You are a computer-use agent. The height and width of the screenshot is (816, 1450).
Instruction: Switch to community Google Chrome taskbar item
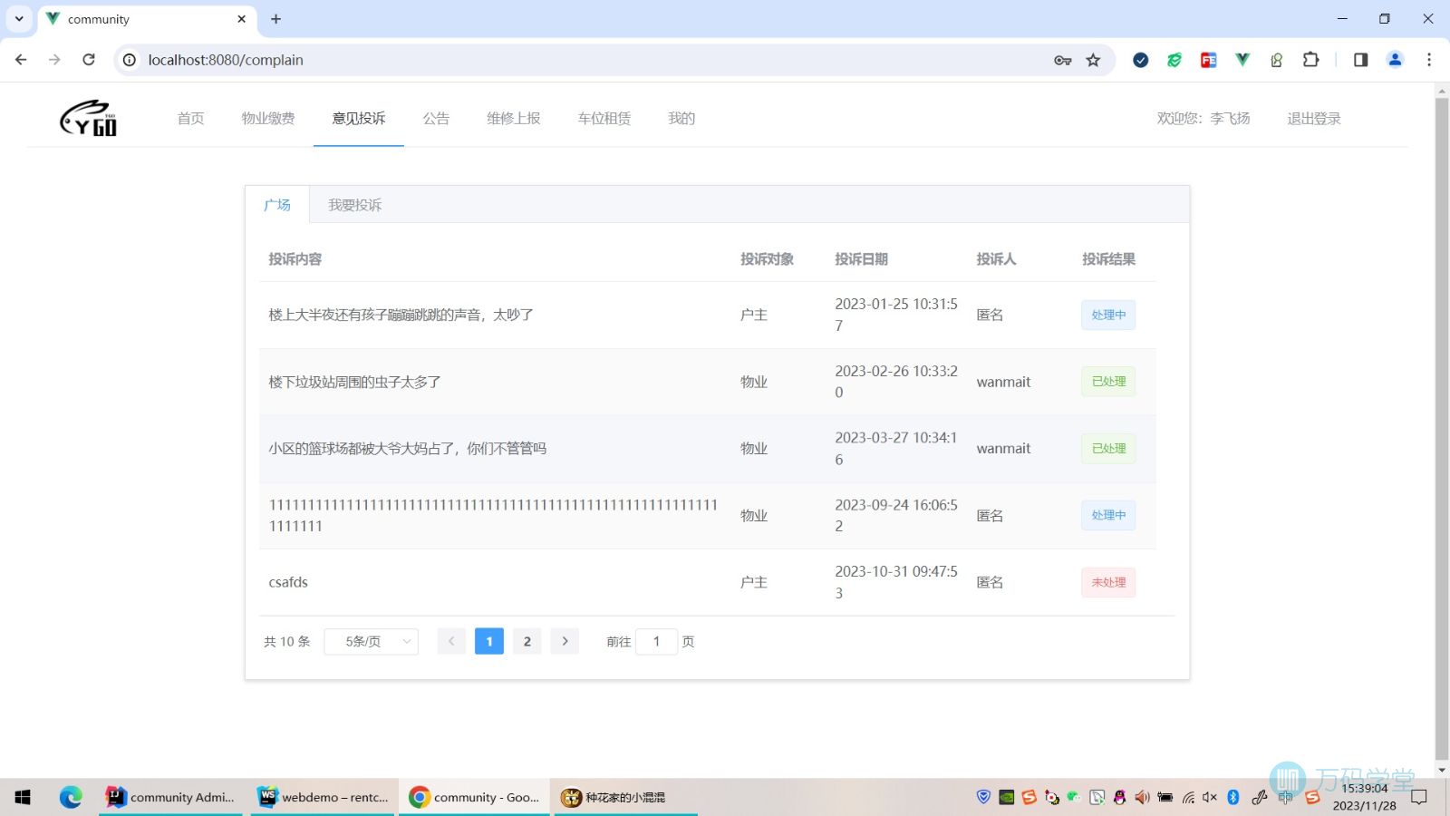coord(475,797)
